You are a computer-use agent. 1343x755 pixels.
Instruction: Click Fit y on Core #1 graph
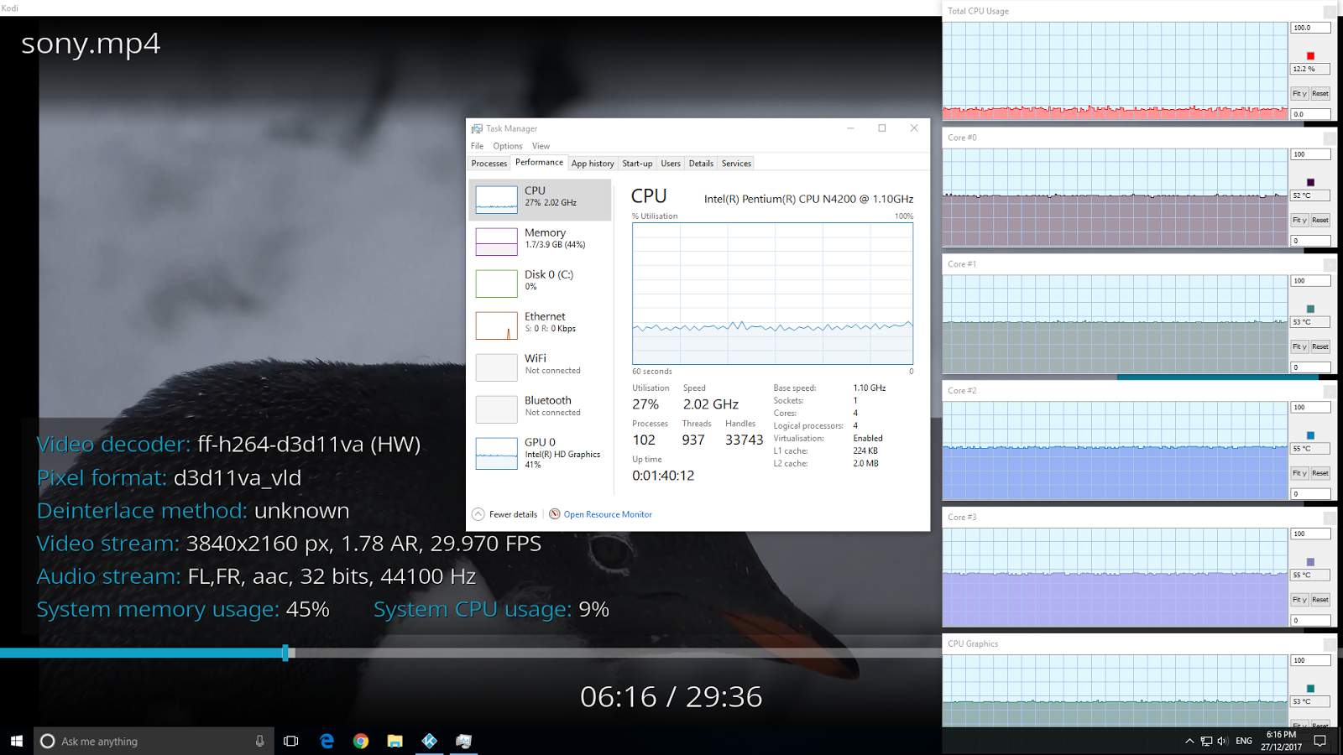click(1299, 346)
